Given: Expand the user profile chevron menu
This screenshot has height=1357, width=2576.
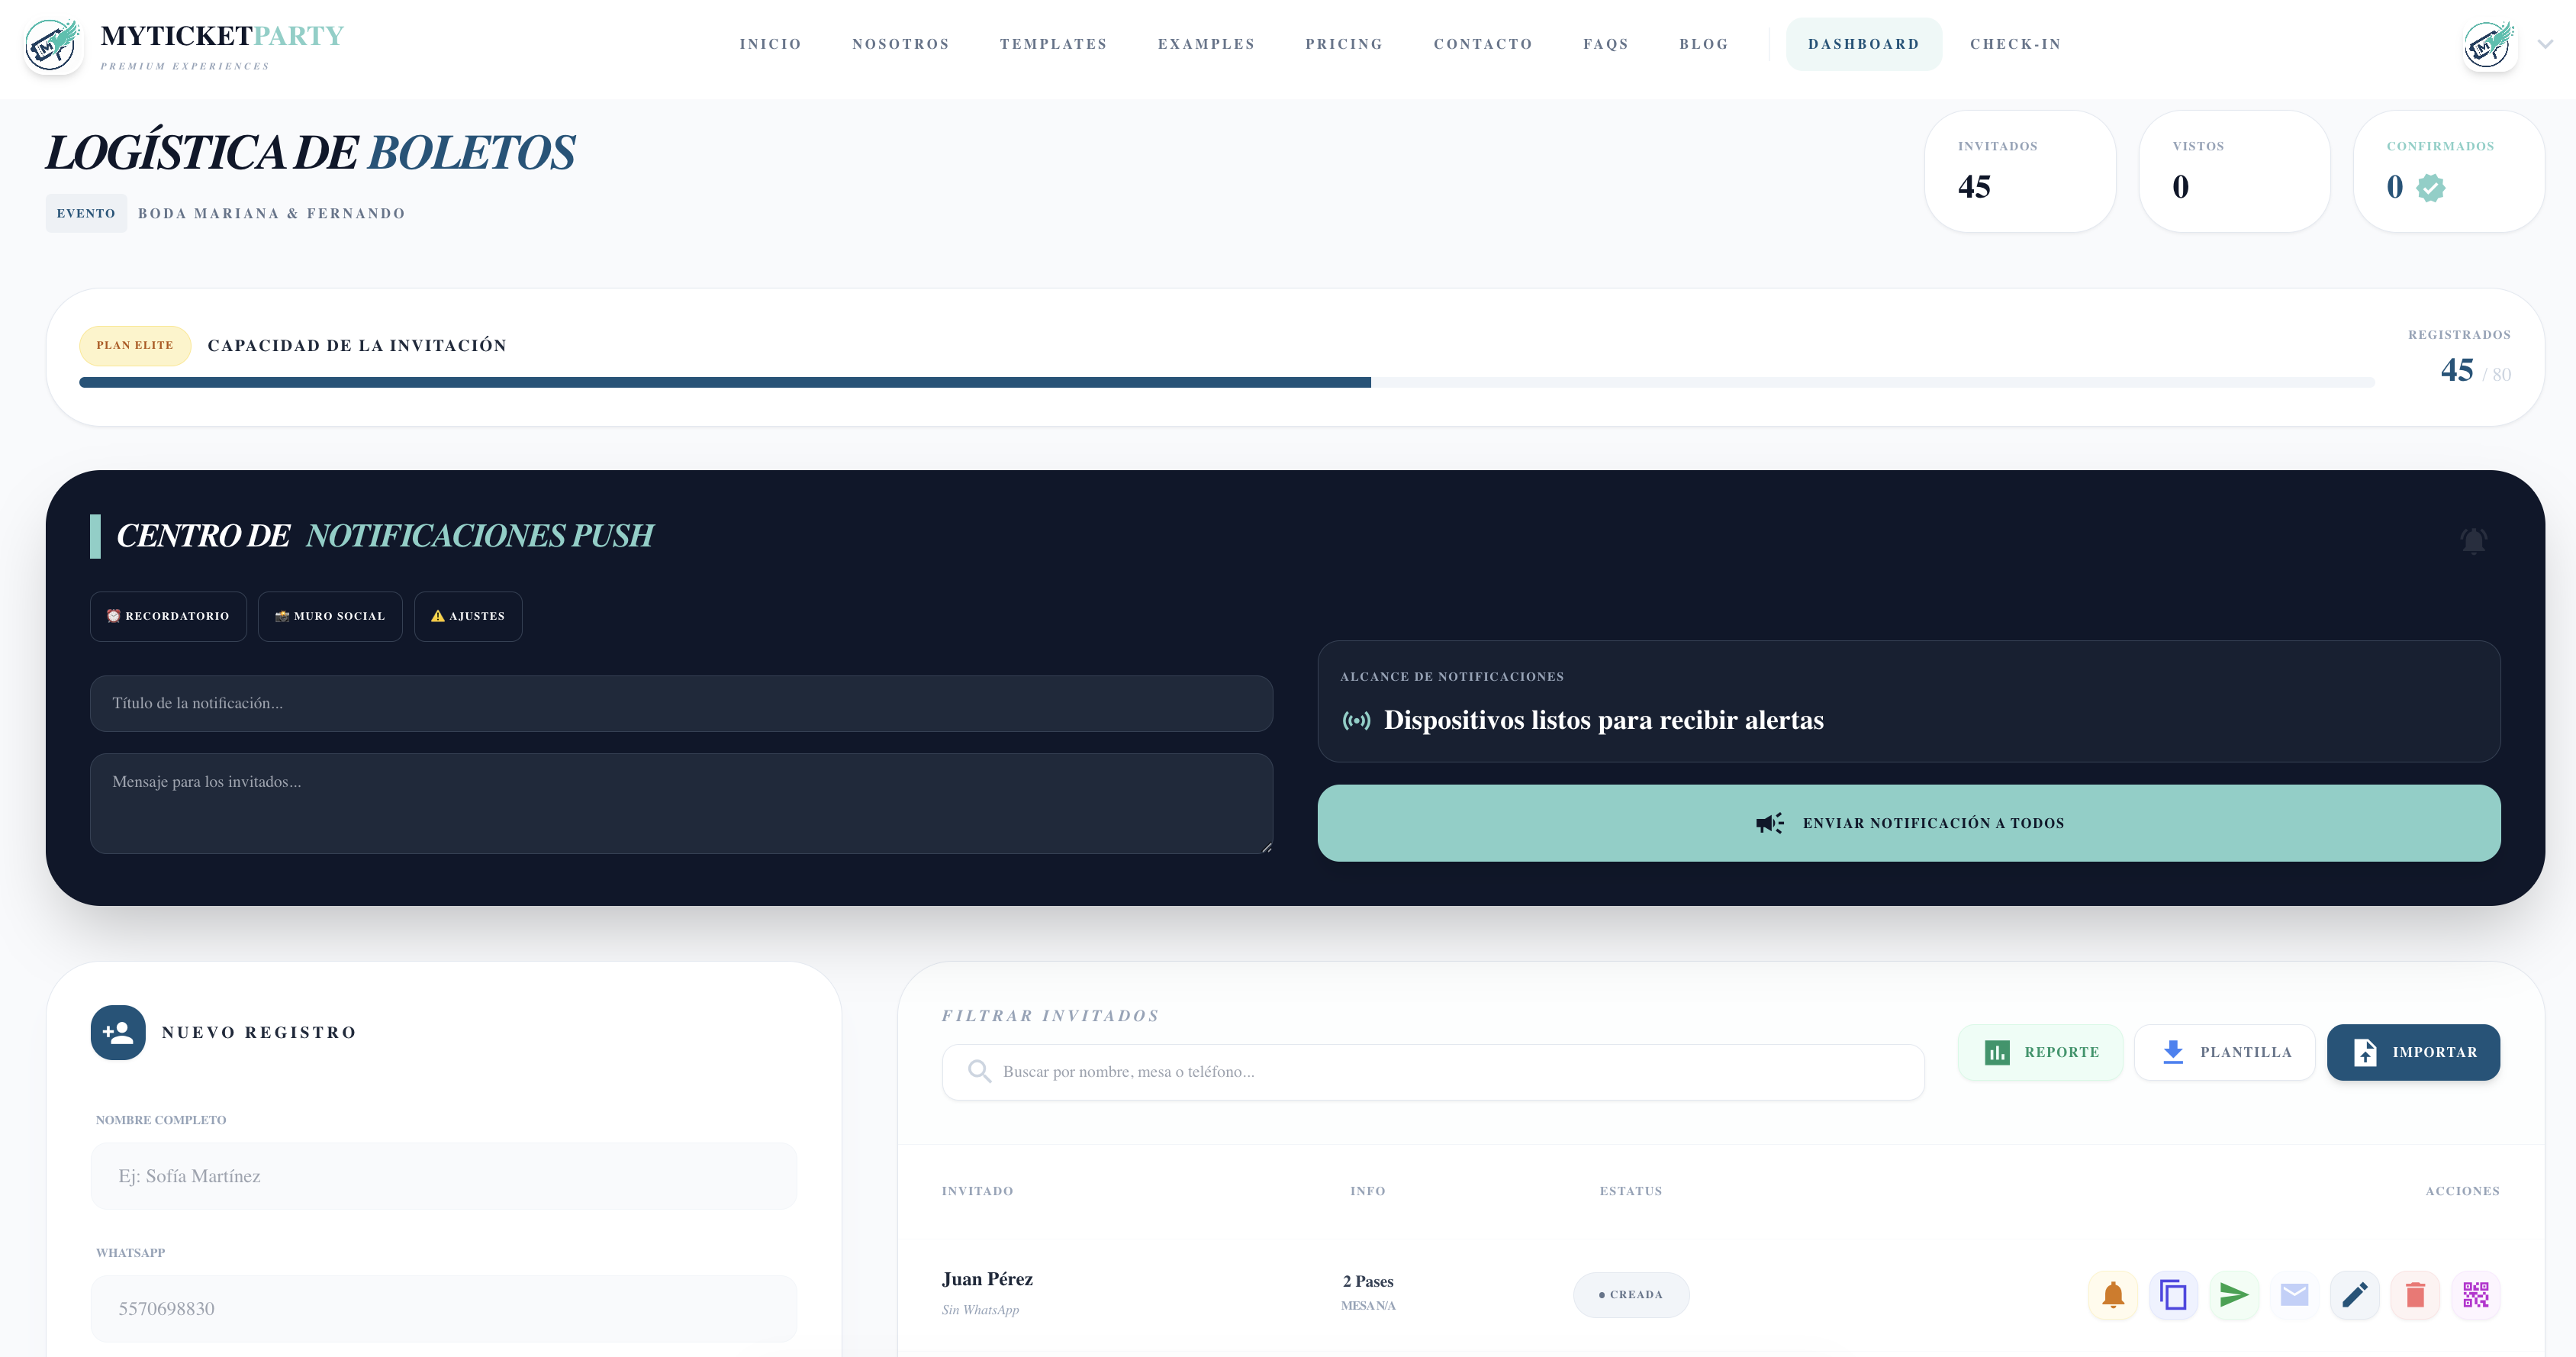Looking at the screenshot, I should pyautogui.click(x=2545, y=44).
